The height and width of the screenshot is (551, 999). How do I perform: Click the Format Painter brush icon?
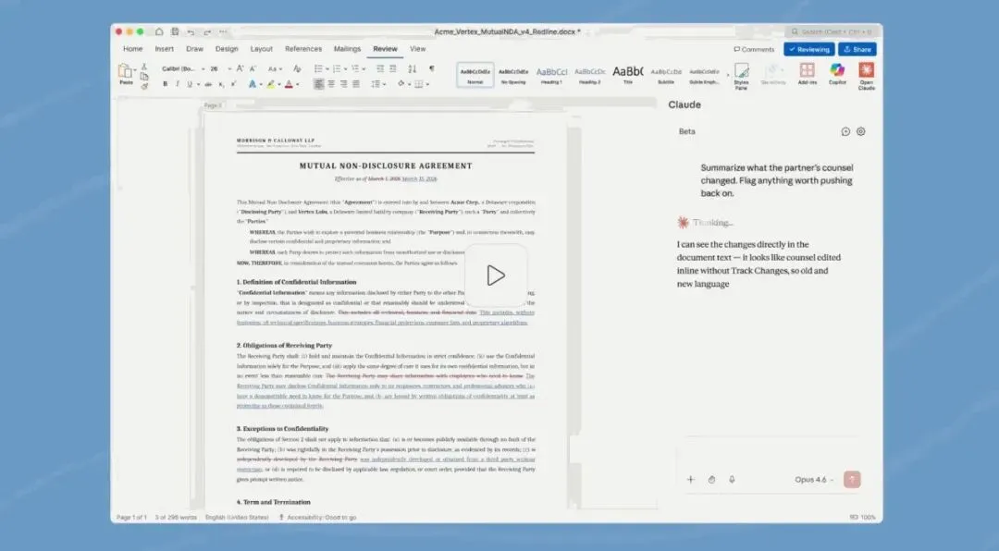[144, 86]
